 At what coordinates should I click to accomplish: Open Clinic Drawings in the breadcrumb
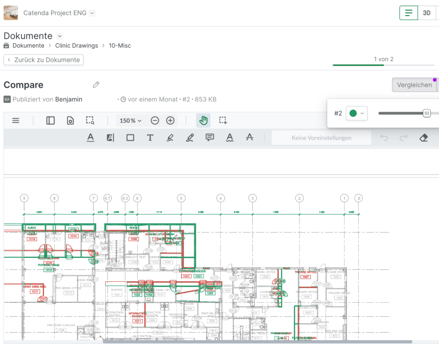click(x=77, y=45)
